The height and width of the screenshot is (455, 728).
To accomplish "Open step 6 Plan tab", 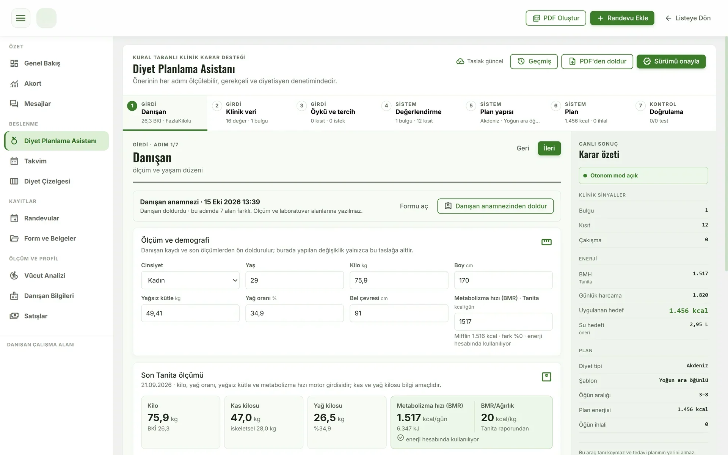I will click(x=588, y=113).
